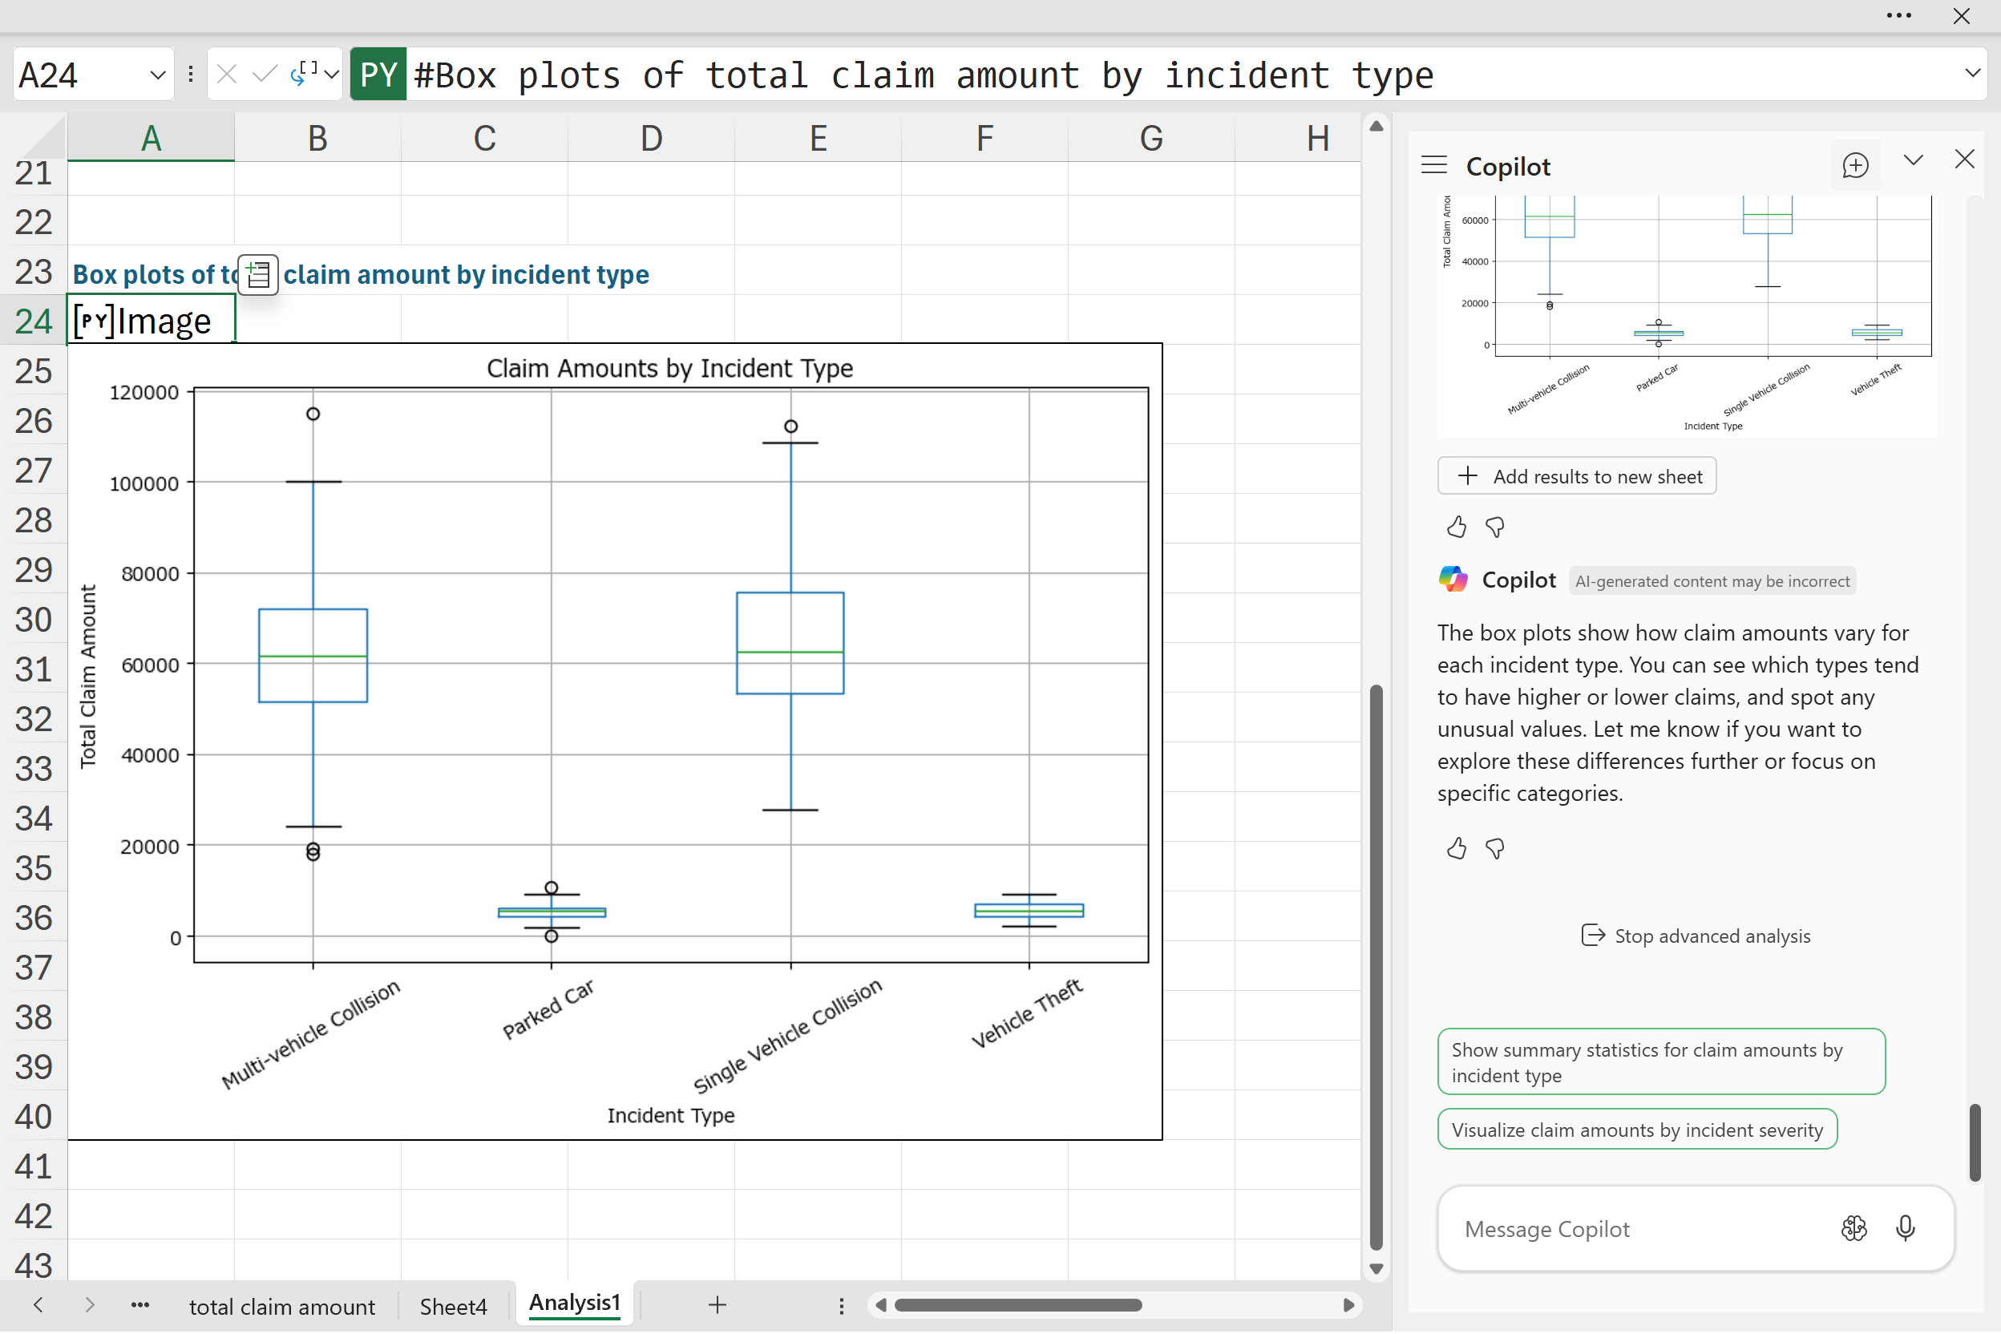Image resolution: width=2001 pixels, height=1334 pixels.
Task: Cancel formula entry with the X icon
Action: click(226, 75)
